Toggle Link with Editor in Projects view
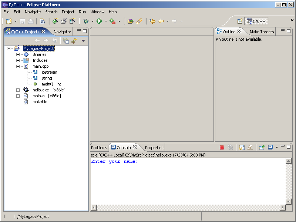Viewport: 296px width, 222px height. point(74,41)
